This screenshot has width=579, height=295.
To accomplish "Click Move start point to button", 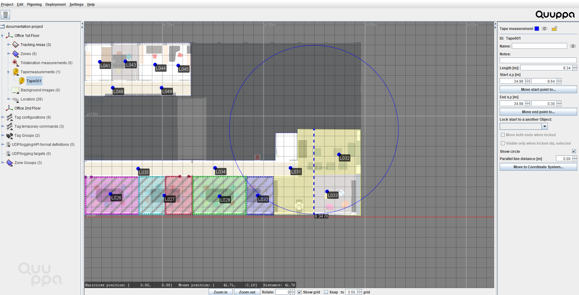I will click(538, 89).
